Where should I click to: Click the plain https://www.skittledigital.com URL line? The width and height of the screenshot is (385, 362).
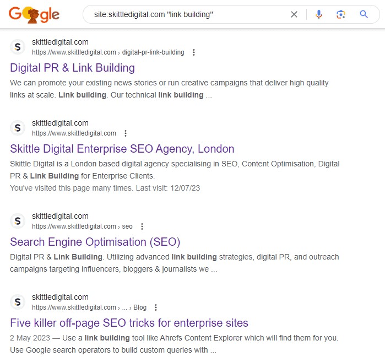[74, 133]
